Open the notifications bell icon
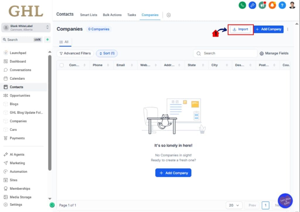 click(272, 5)
